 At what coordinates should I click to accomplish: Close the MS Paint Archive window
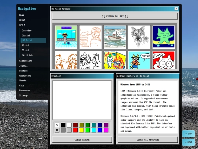[x=176, y=9]
